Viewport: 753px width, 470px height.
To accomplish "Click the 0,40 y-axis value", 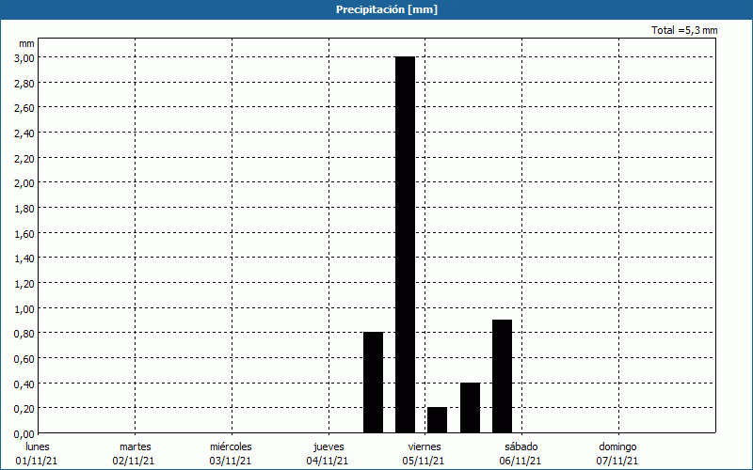I will click(24, 384).
